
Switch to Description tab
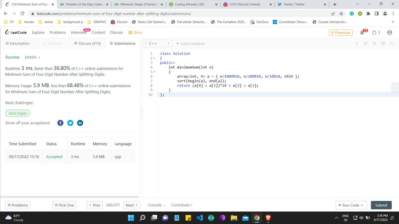(18, 43)
